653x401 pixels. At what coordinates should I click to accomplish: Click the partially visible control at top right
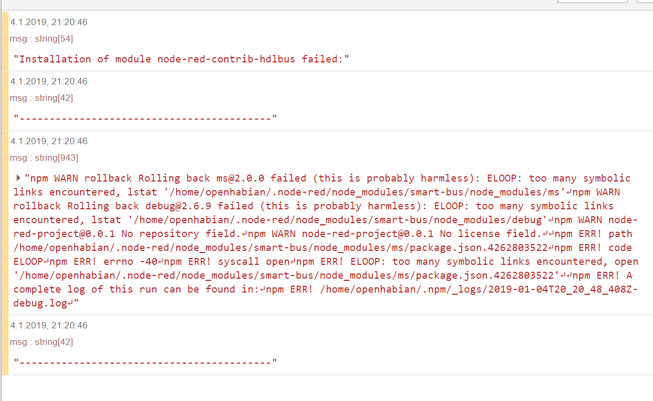tap(592, 3)
